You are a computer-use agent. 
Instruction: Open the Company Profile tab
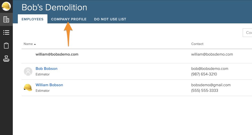[x=69, y=19]
